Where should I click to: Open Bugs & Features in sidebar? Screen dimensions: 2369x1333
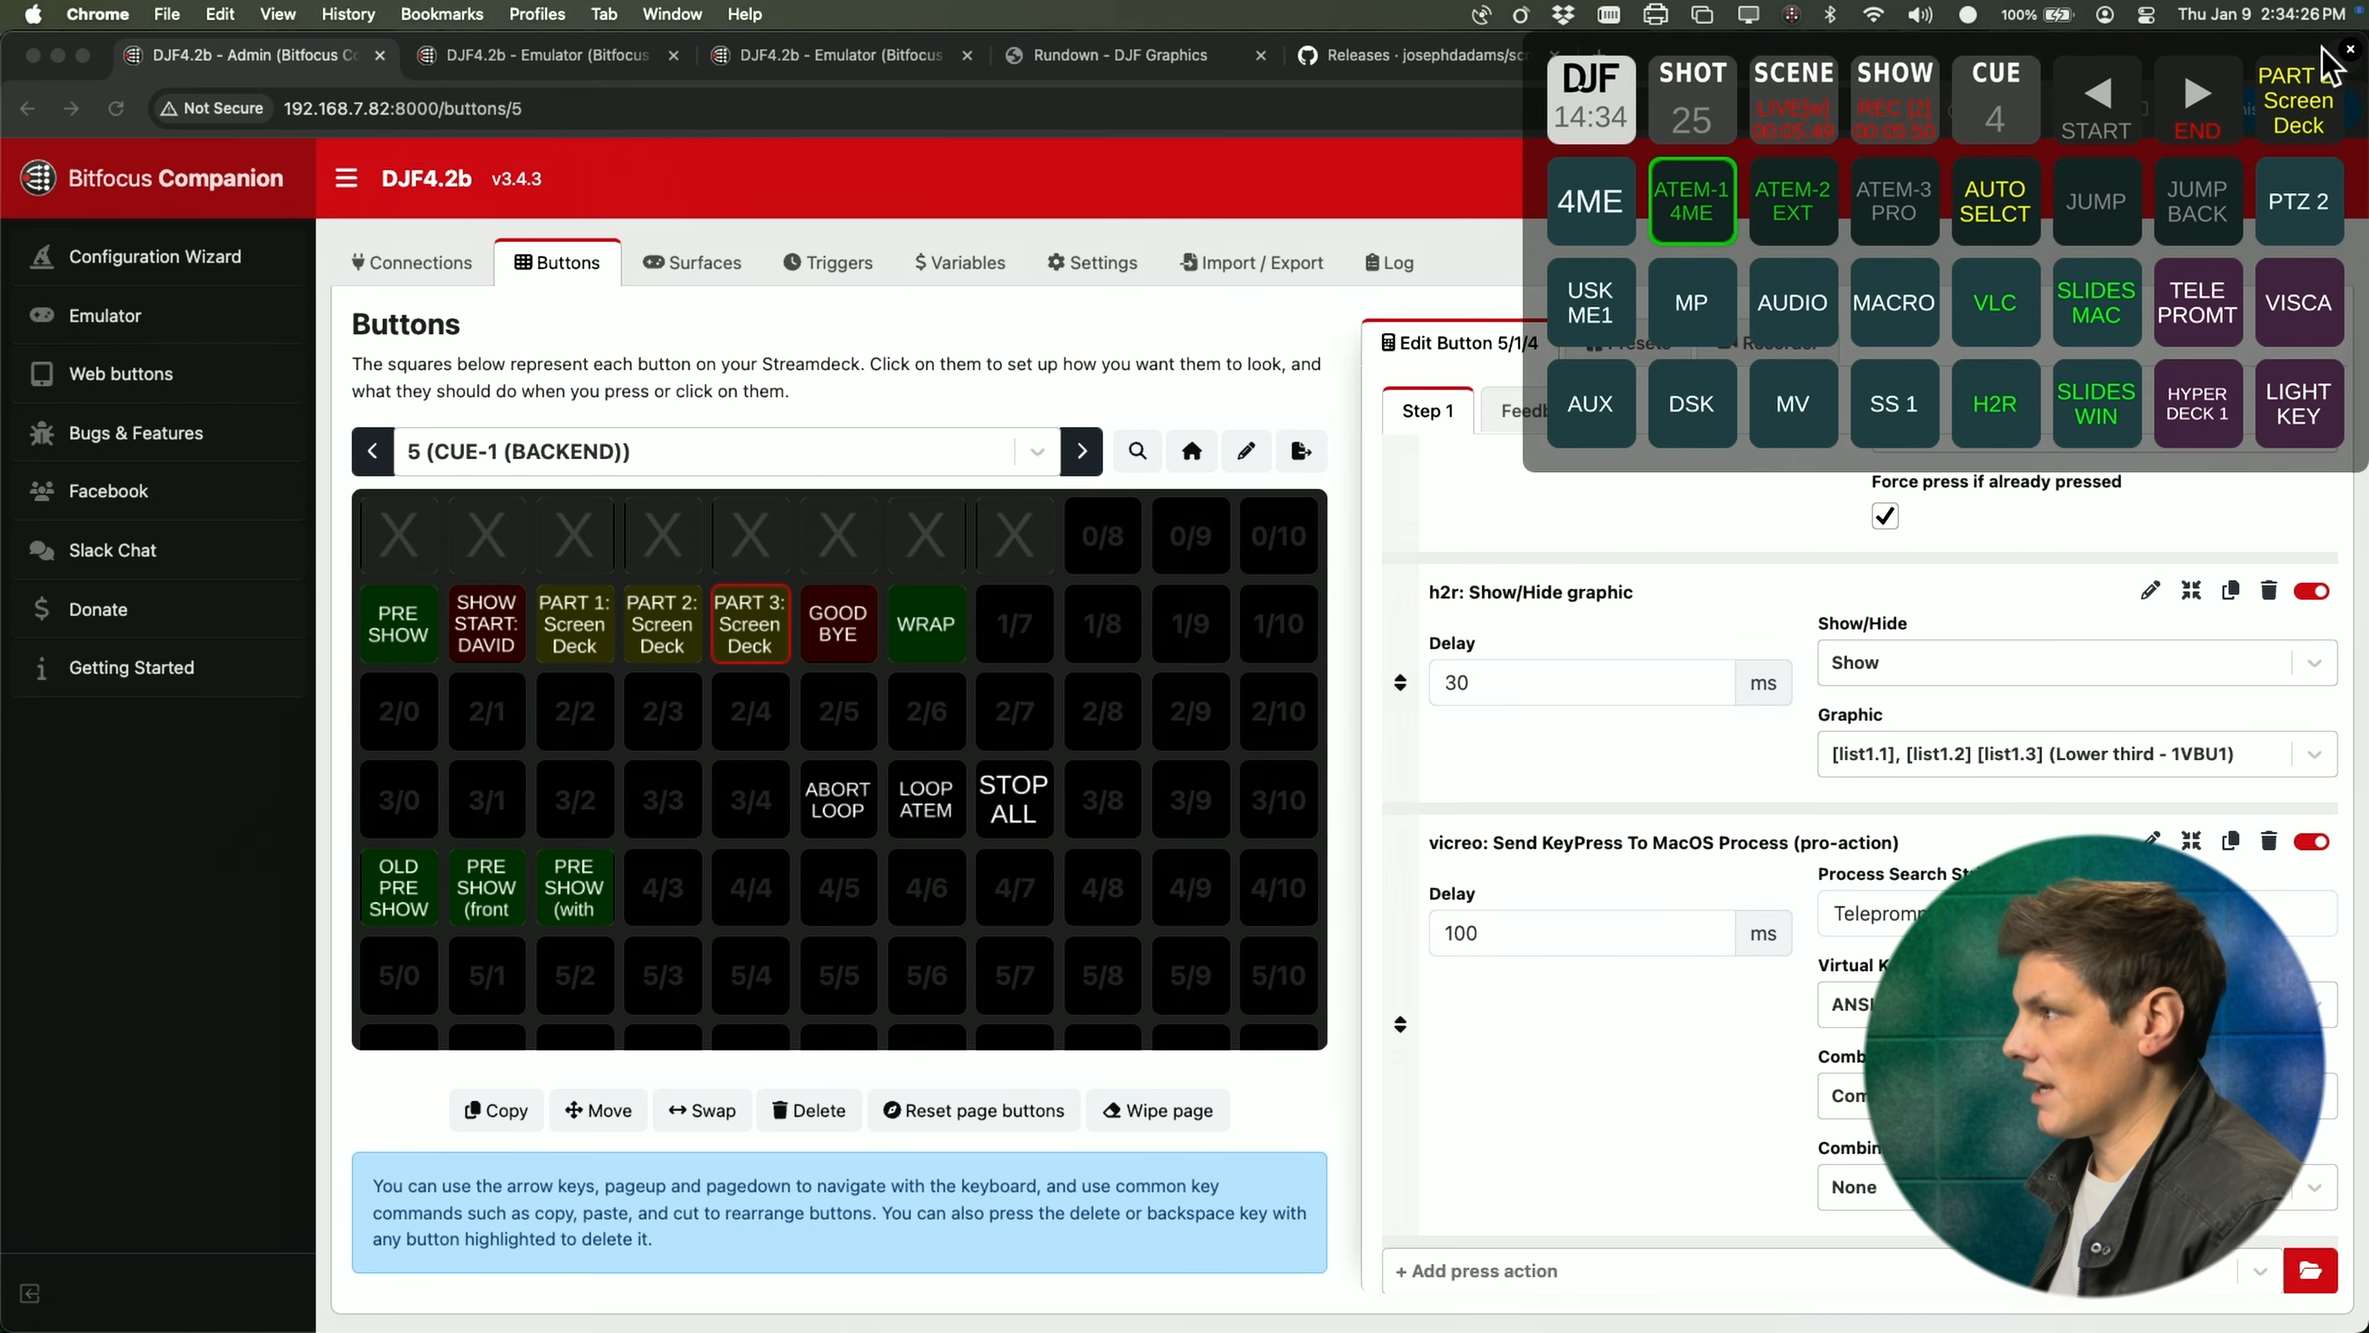[158, 433]
